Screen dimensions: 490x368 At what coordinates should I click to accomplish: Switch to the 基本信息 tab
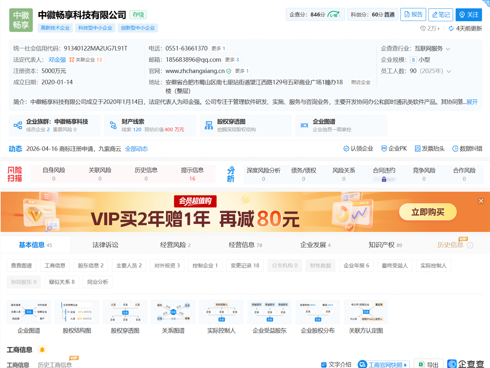click(x=36, y=245)
